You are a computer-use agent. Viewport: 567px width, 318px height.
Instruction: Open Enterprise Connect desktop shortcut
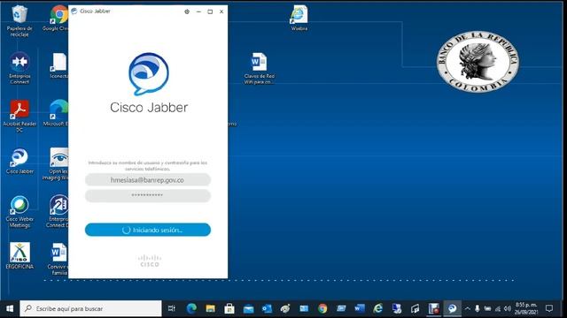point(19,69)
